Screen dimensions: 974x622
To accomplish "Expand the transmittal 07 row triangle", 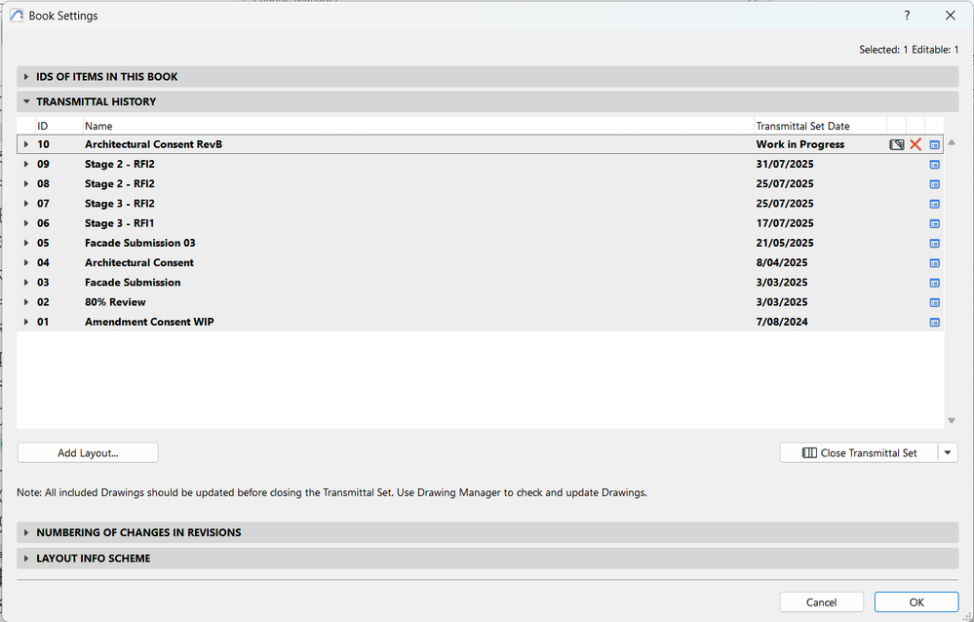I will (x=26, y=204).
